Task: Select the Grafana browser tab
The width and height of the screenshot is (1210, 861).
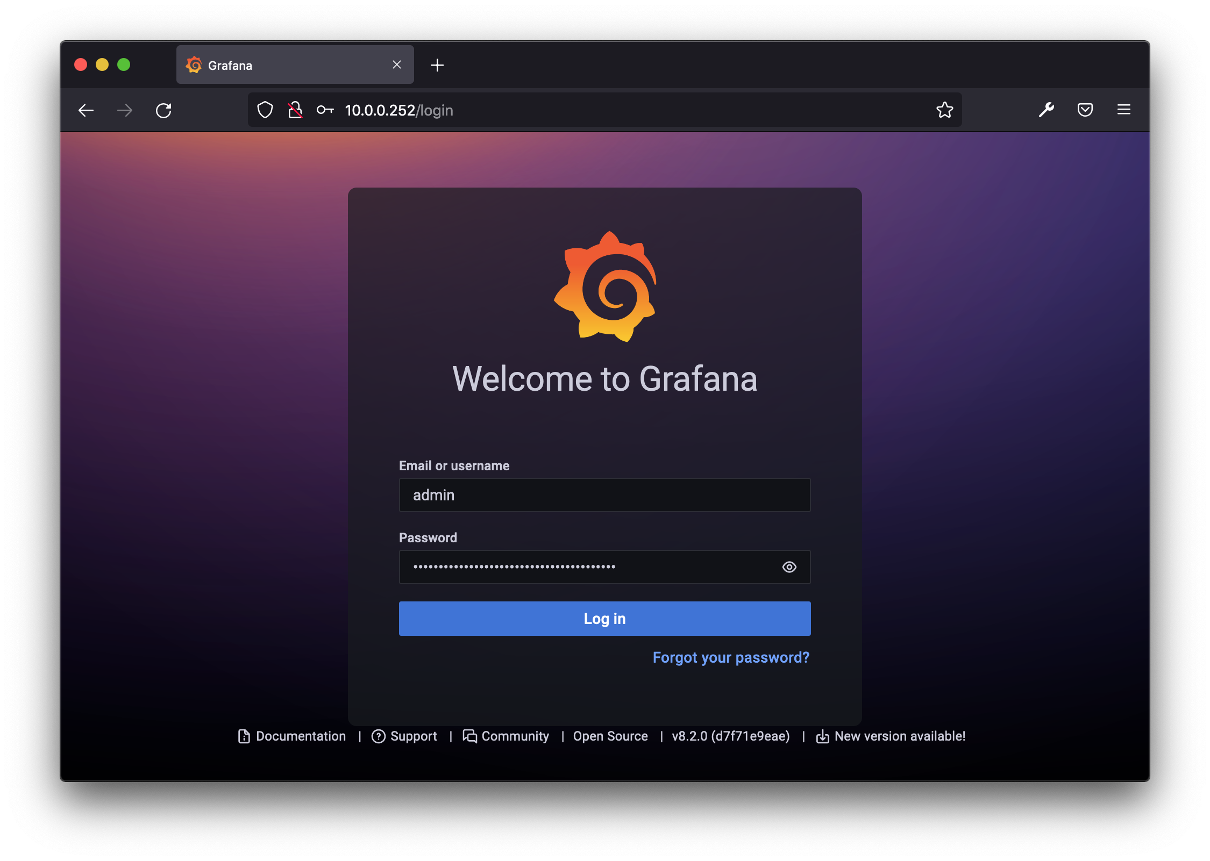Action: pyautogui.click(x=295, y=64)
